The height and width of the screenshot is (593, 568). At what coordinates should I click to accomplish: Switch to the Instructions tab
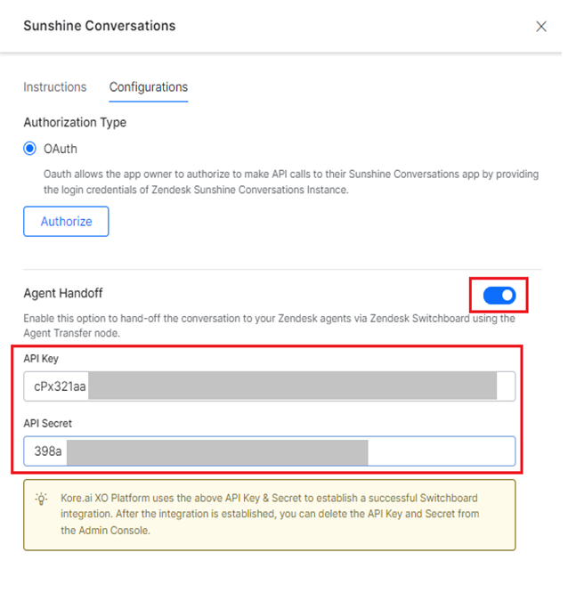[x=55, y=87]
